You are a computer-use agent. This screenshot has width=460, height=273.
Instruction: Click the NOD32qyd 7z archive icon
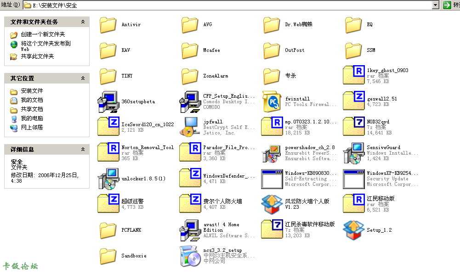click(x=353, y=127)
